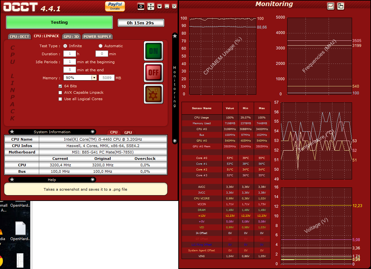The width and height of the screenshot is (371, 269).
Task: Click the 5089 MB memory field
Action: click(x=107, y=78)
